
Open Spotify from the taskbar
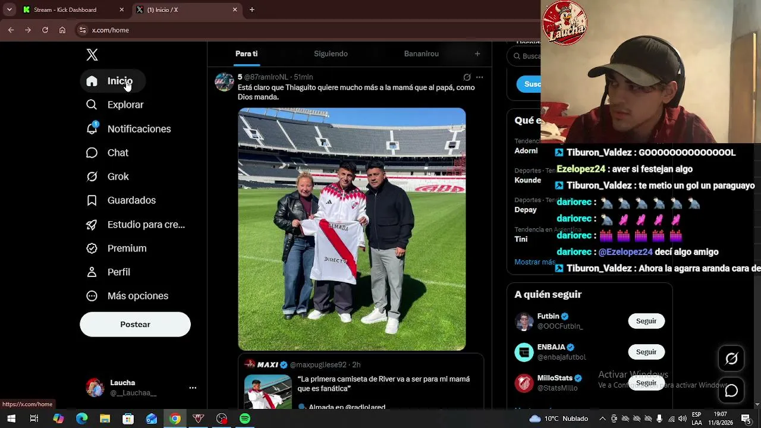pos(245,418)
